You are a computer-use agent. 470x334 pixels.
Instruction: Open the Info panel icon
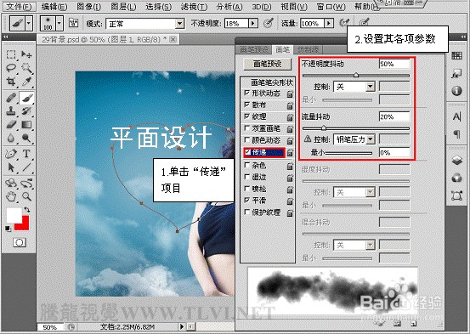[x=456, y=91]
